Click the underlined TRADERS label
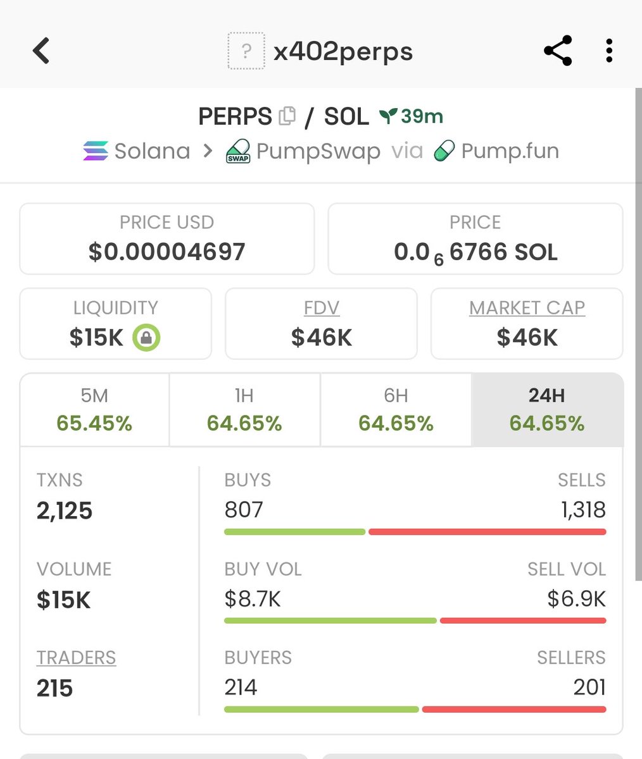The height and width of the screenshot is (759, 642). click(x=76, y=658)
